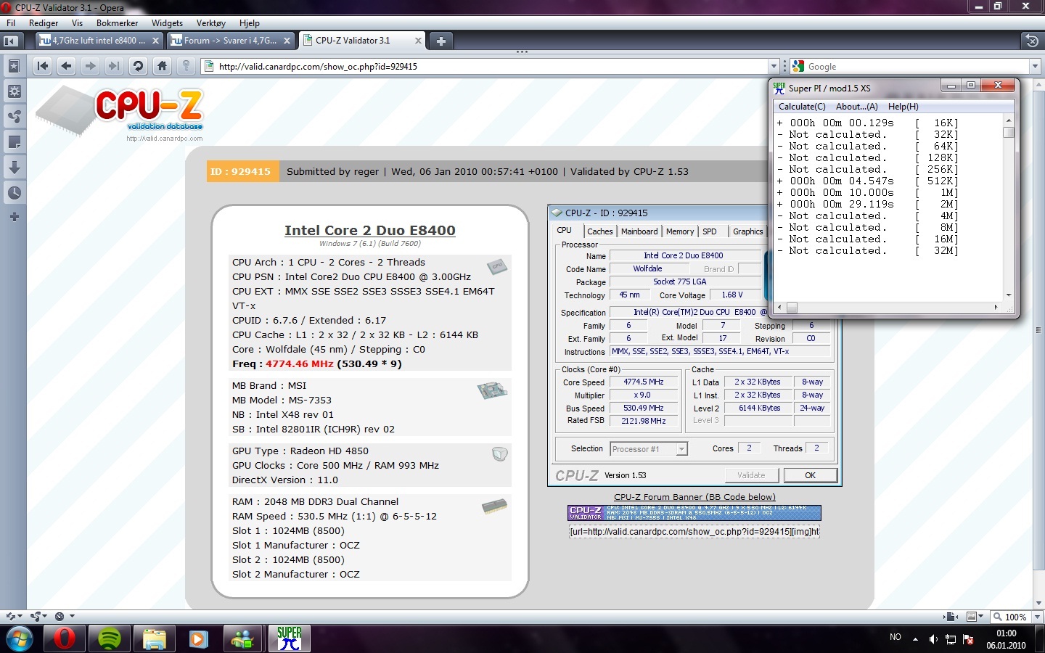This screenshot has height=653, width=1045.
Task: Click Super PI horizontal scrollbar right arrow
Action: tap(996, 308)
